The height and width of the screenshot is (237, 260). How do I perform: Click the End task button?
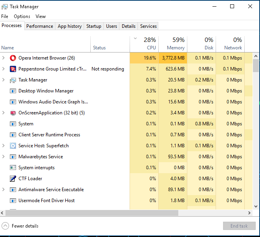239,226
